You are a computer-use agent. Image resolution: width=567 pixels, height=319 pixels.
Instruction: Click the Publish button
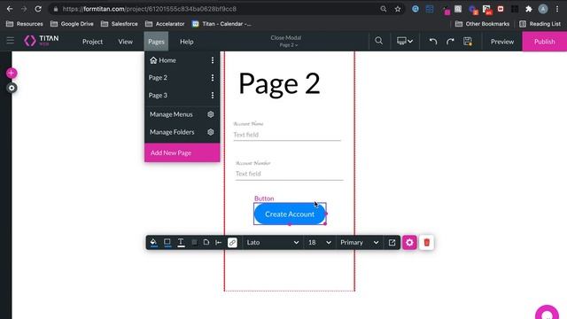click(545, 42)
